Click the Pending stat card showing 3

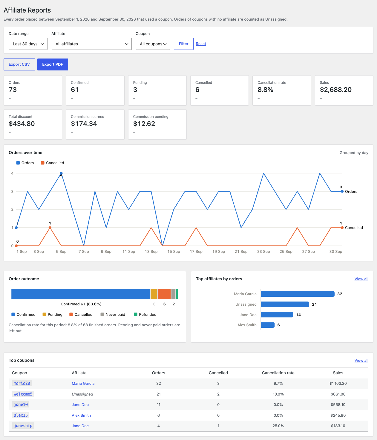pos(157,90)
